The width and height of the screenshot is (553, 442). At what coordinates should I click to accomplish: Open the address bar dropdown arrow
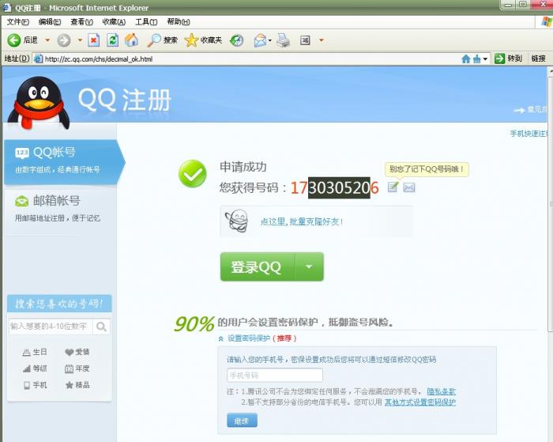point(485,59)
